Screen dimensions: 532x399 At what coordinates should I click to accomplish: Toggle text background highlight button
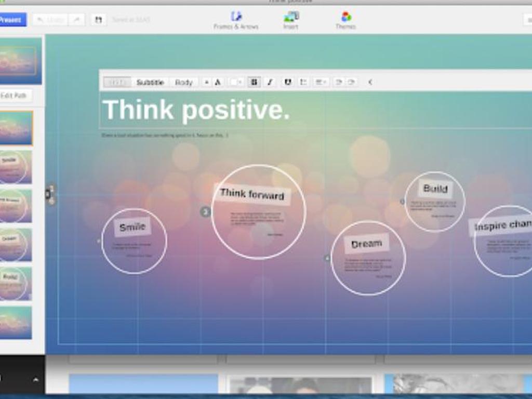(x=288, y=82)
